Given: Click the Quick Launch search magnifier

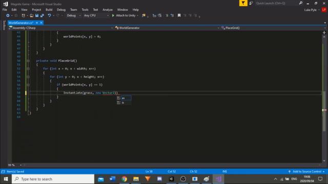Looking at the screenshot, I should pos(301,3).
